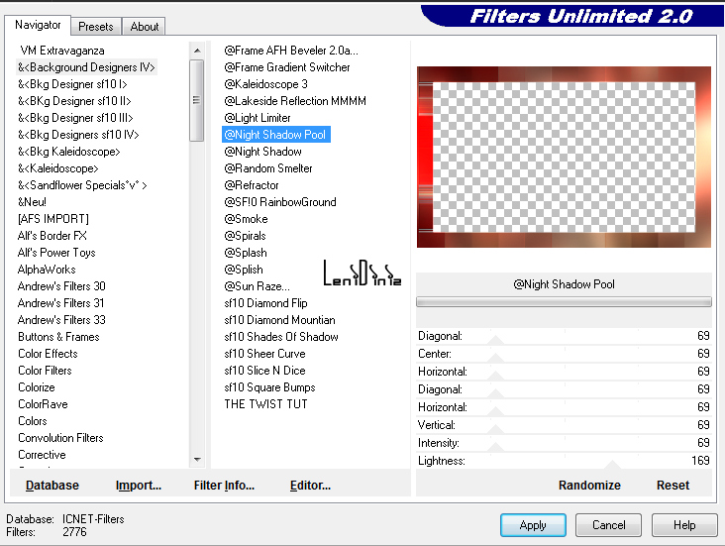The width and height of the screenshot is (725, 546).
Task: Choose the VM Extravaganza category
Action: click(x=61, y=51)
